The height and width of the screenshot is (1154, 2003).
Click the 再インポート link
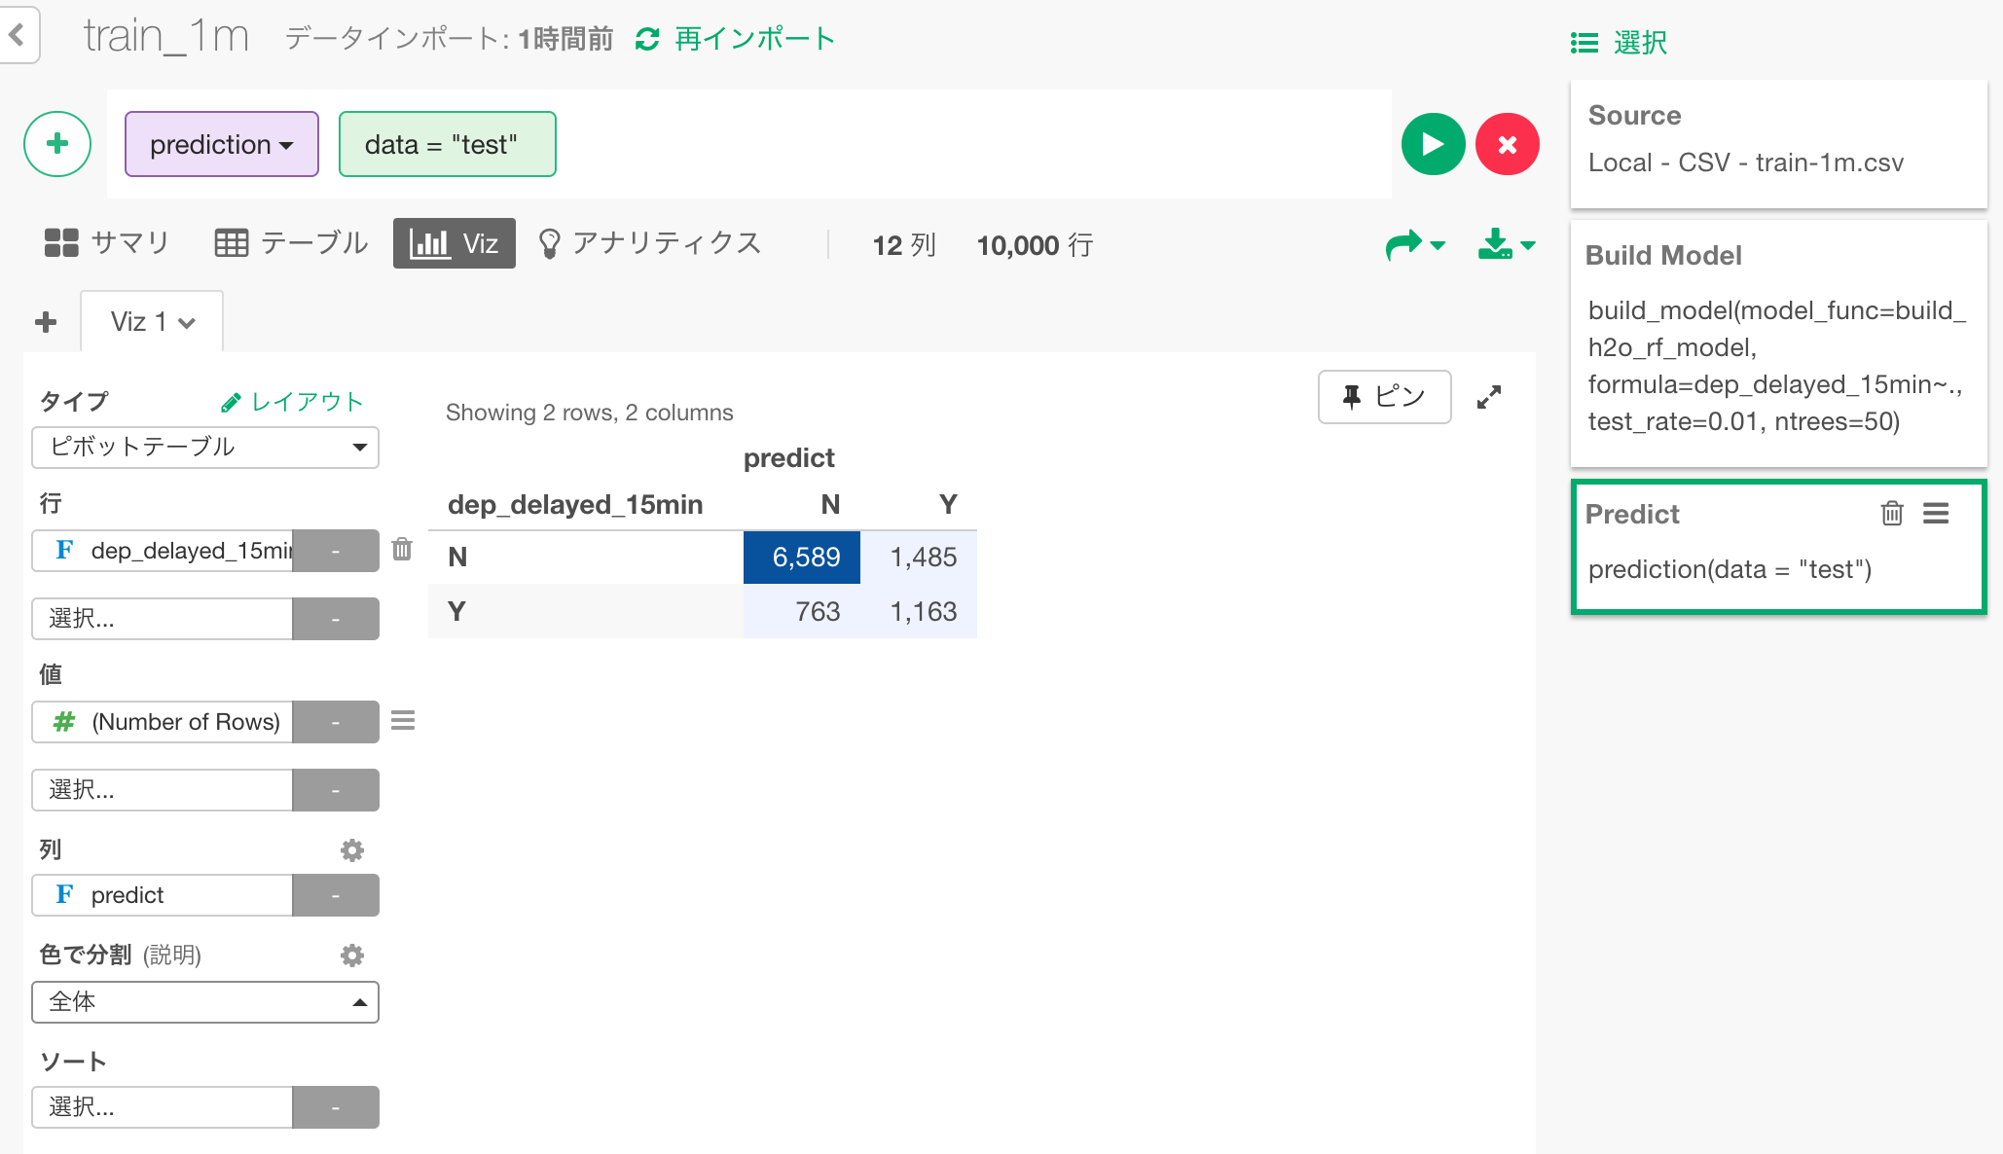coord(735,39)
